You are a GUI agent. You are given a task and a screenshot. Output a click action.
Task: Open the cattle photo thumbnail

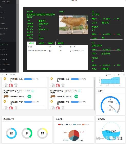[74, 25]
